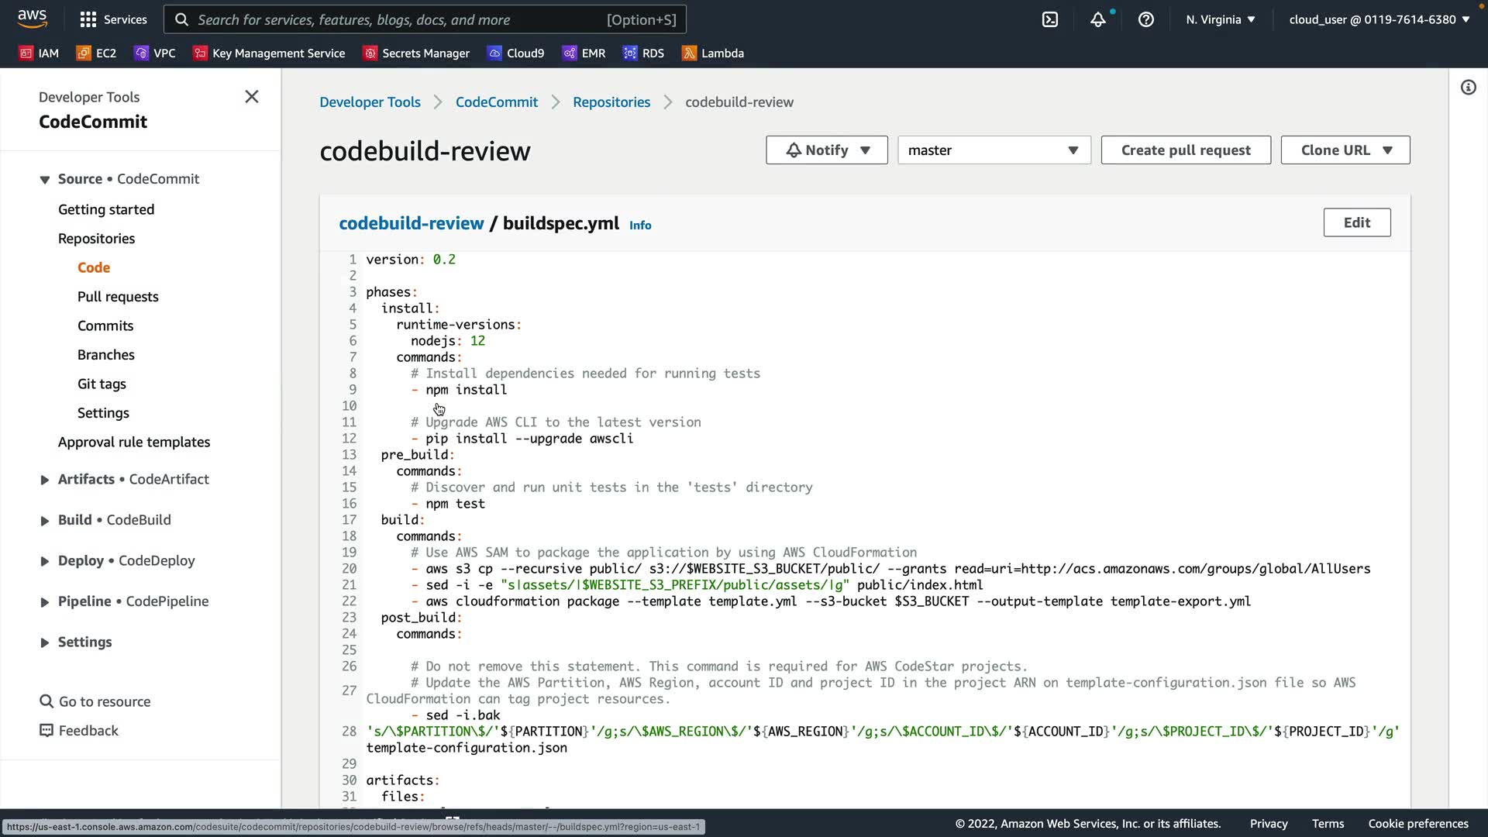This screenshot has height=837, width=1488.
Task: Click the AWS logo home icon
Action: [x=32, y=18]
